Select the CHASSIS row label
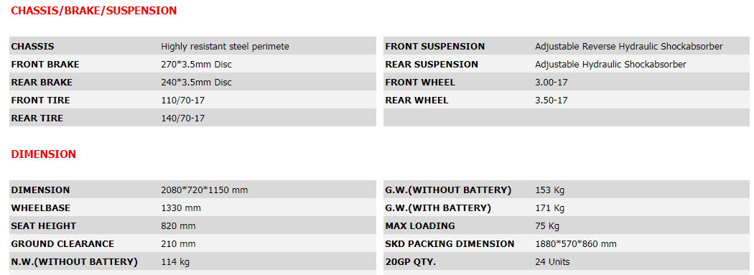The image size is (754, 275). pos(33,47)
